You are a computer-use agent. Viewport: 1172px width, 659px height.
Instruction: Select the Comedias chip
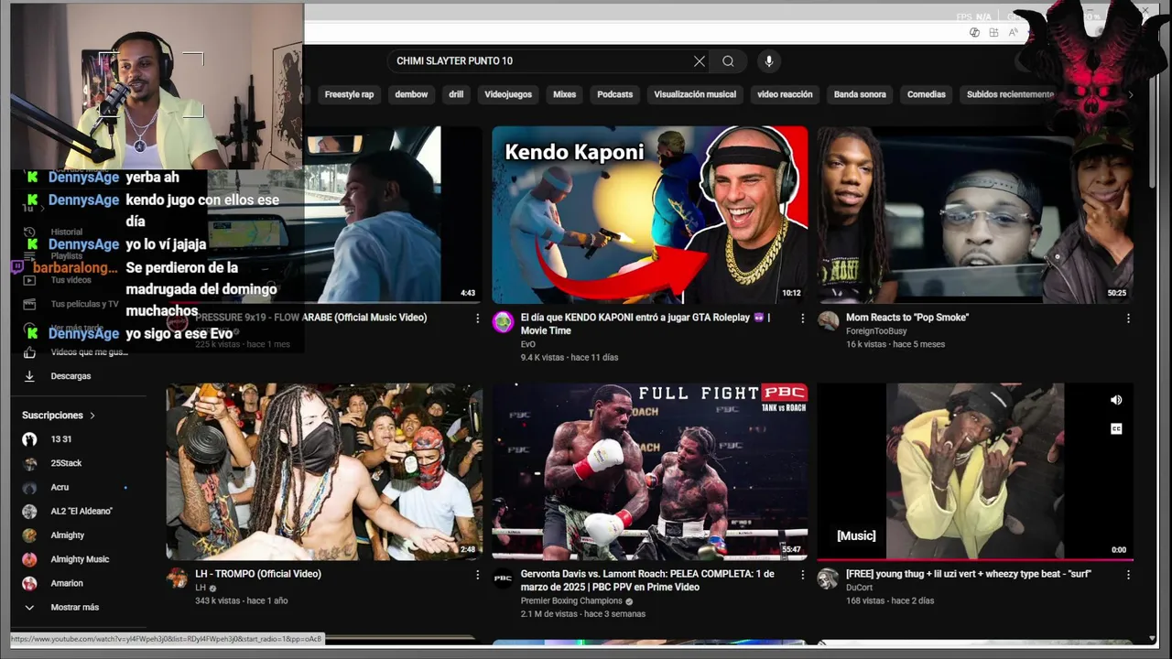[x=927, y=94]
